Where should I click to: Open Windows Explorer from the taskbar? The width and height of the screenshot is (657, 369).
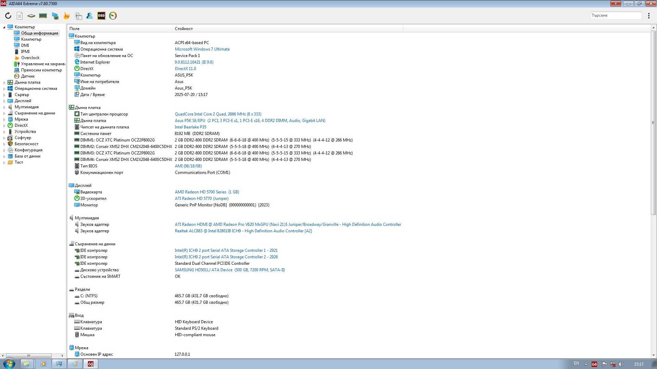(x=27, y=364)
